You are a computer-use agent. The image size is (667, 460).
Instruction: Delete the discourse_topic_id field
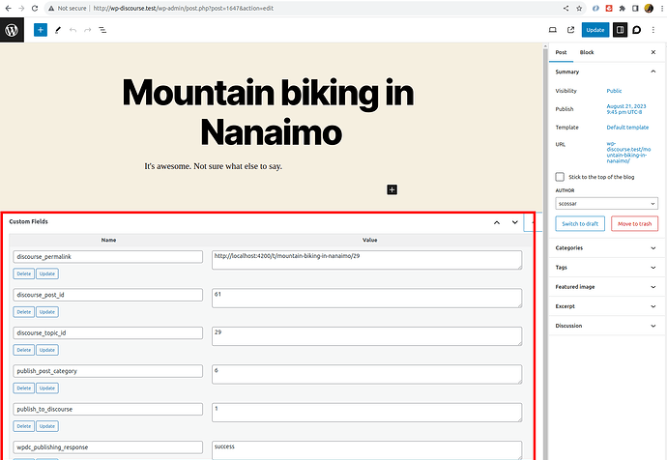pyautogui.click(x=24, y=350)
